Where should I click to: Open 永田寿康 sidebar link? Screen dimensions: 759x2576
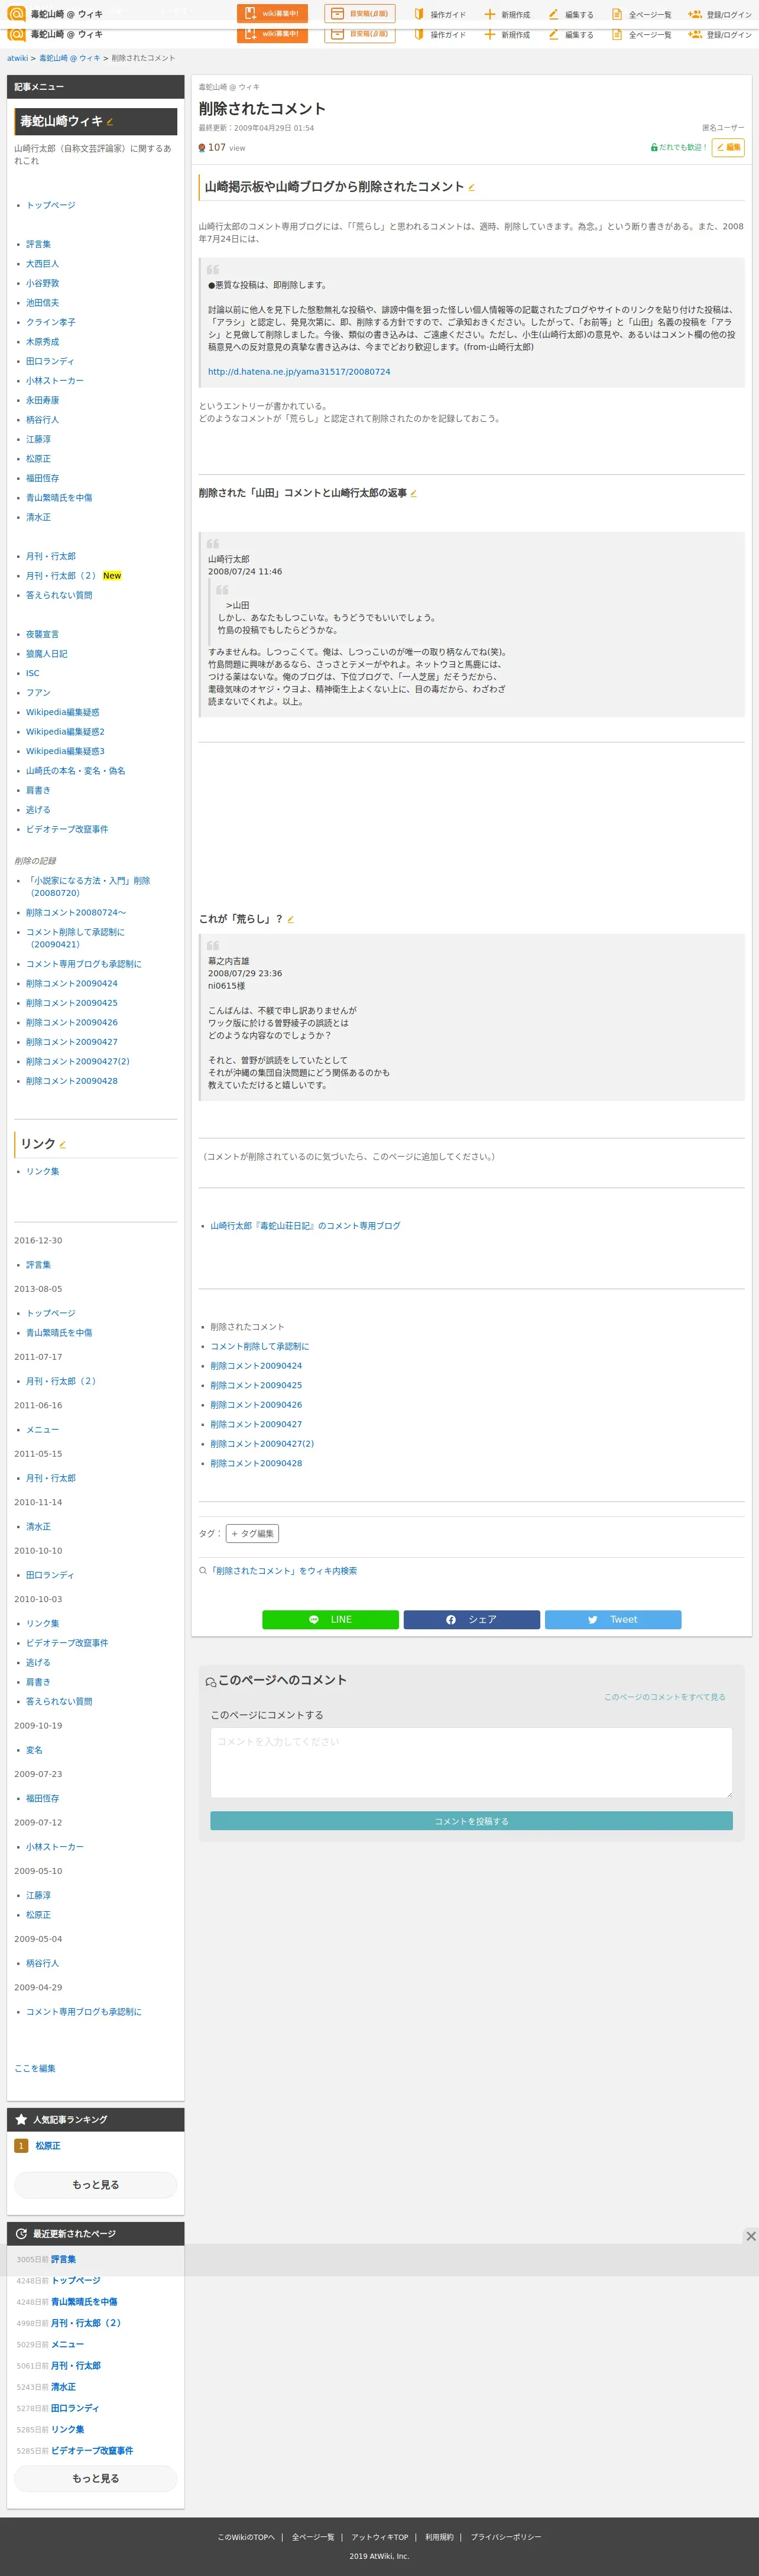[42, 400]
